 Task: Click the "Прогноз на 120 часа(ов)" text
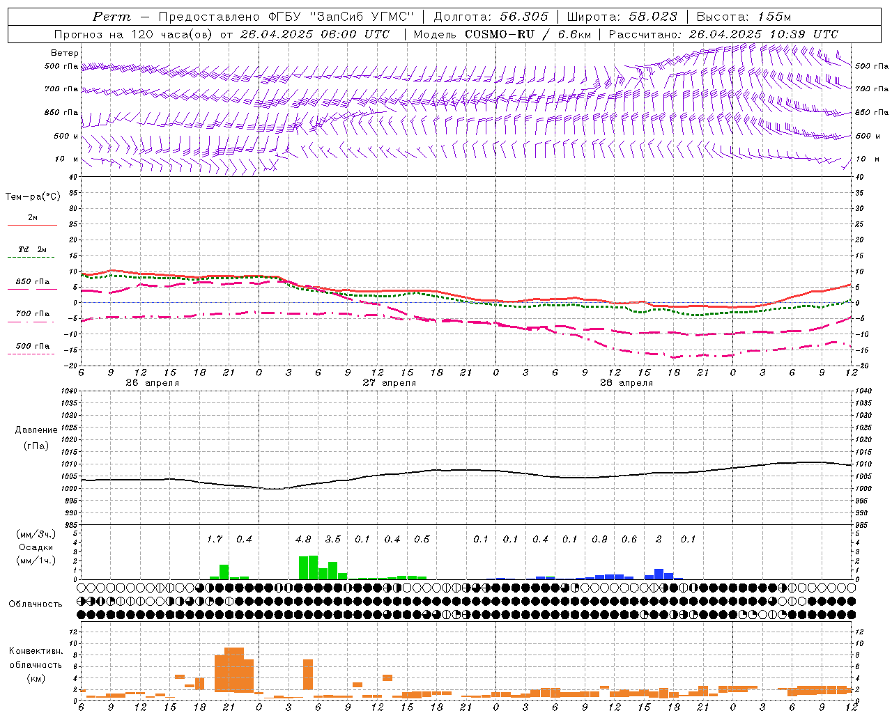tap(132, 34)
